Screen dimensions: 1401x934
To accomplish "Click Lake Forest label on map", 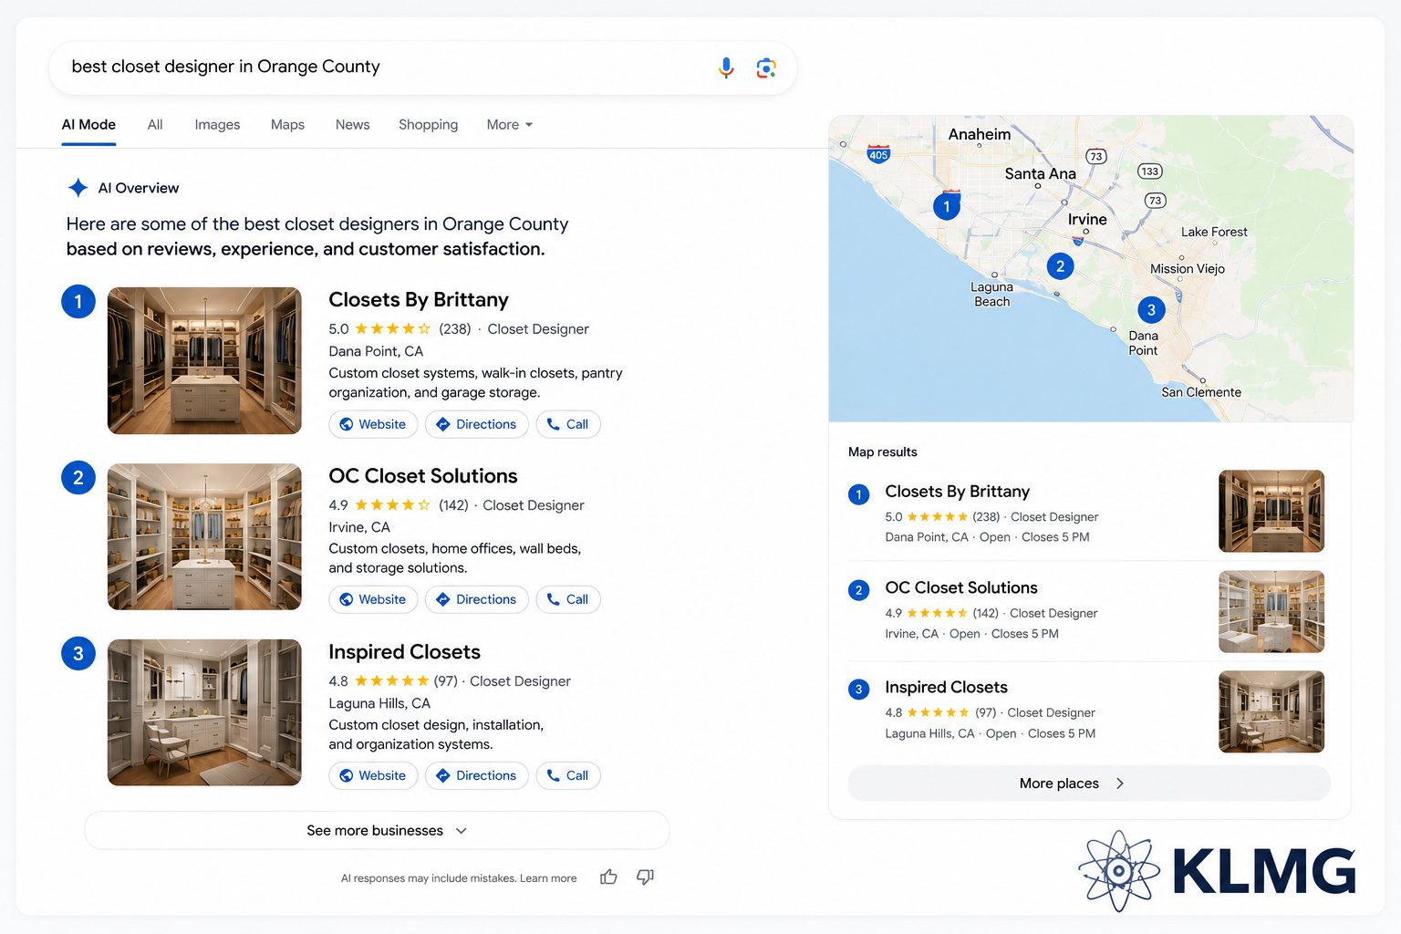I will pos(1214,233).
